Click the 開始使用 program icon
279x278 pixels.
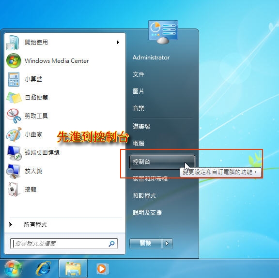coord(13,43)
